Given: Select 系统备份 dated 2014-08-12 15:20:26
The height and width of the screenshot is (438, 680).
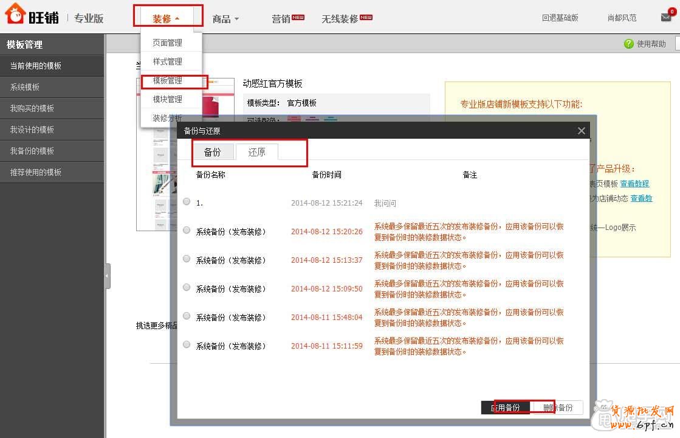Looking at the screenshot, I should [x=187, y=230].
